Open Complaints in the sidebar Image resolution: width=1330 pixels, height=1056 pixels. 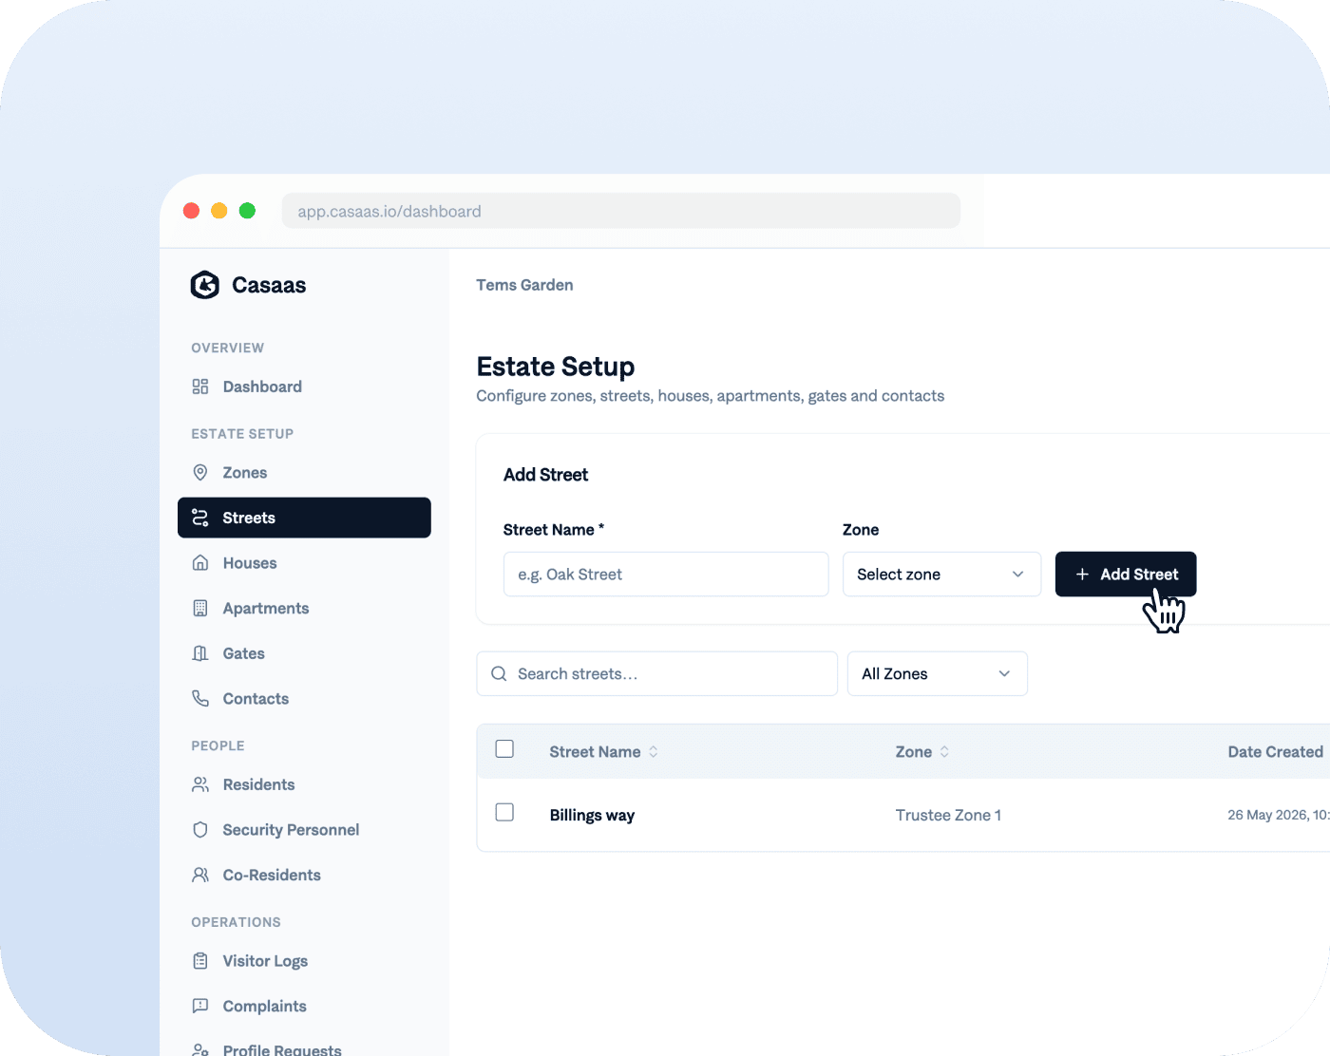[x=304, y=1006]
